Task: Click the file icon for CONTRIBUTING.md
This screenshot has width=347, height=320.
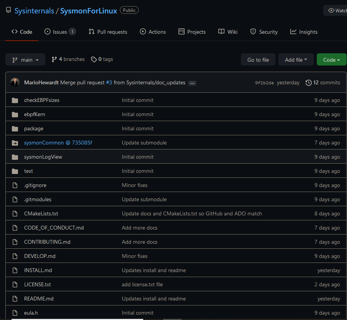Action: coord(15,242)
